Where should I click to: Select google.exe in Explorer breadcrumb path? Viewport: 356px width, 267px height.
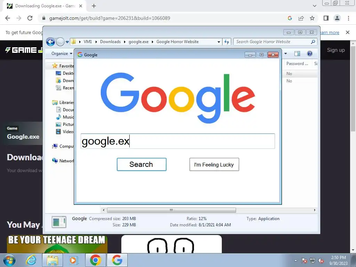click(138, 42)
